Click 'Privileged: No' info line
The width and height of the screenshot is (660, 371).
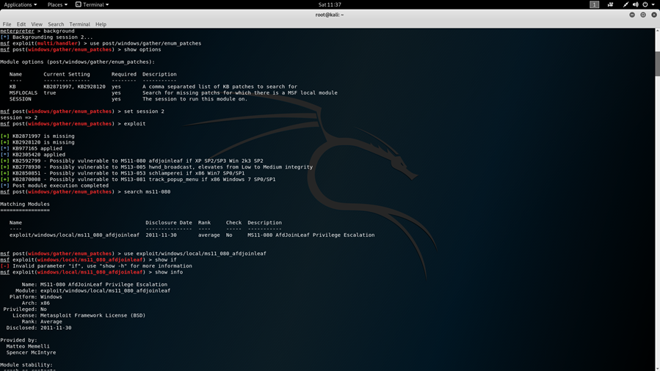(x=25, y=309)
